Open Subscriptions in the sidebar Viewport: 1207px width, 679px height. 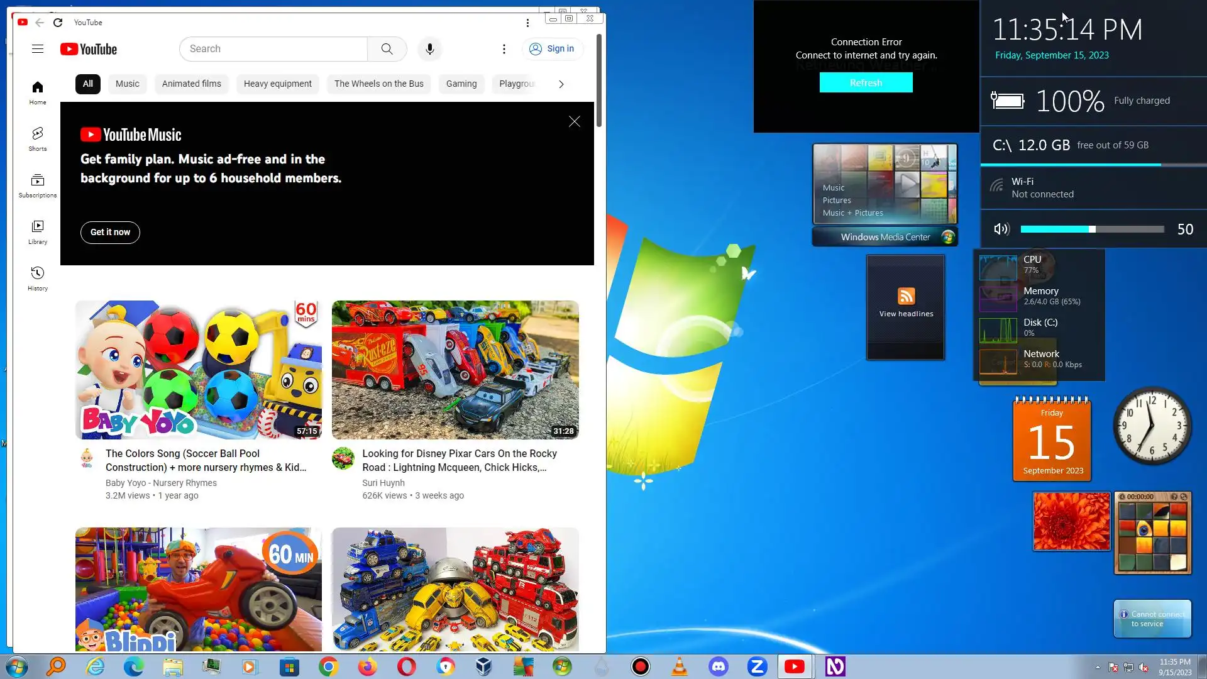(38, 185)
